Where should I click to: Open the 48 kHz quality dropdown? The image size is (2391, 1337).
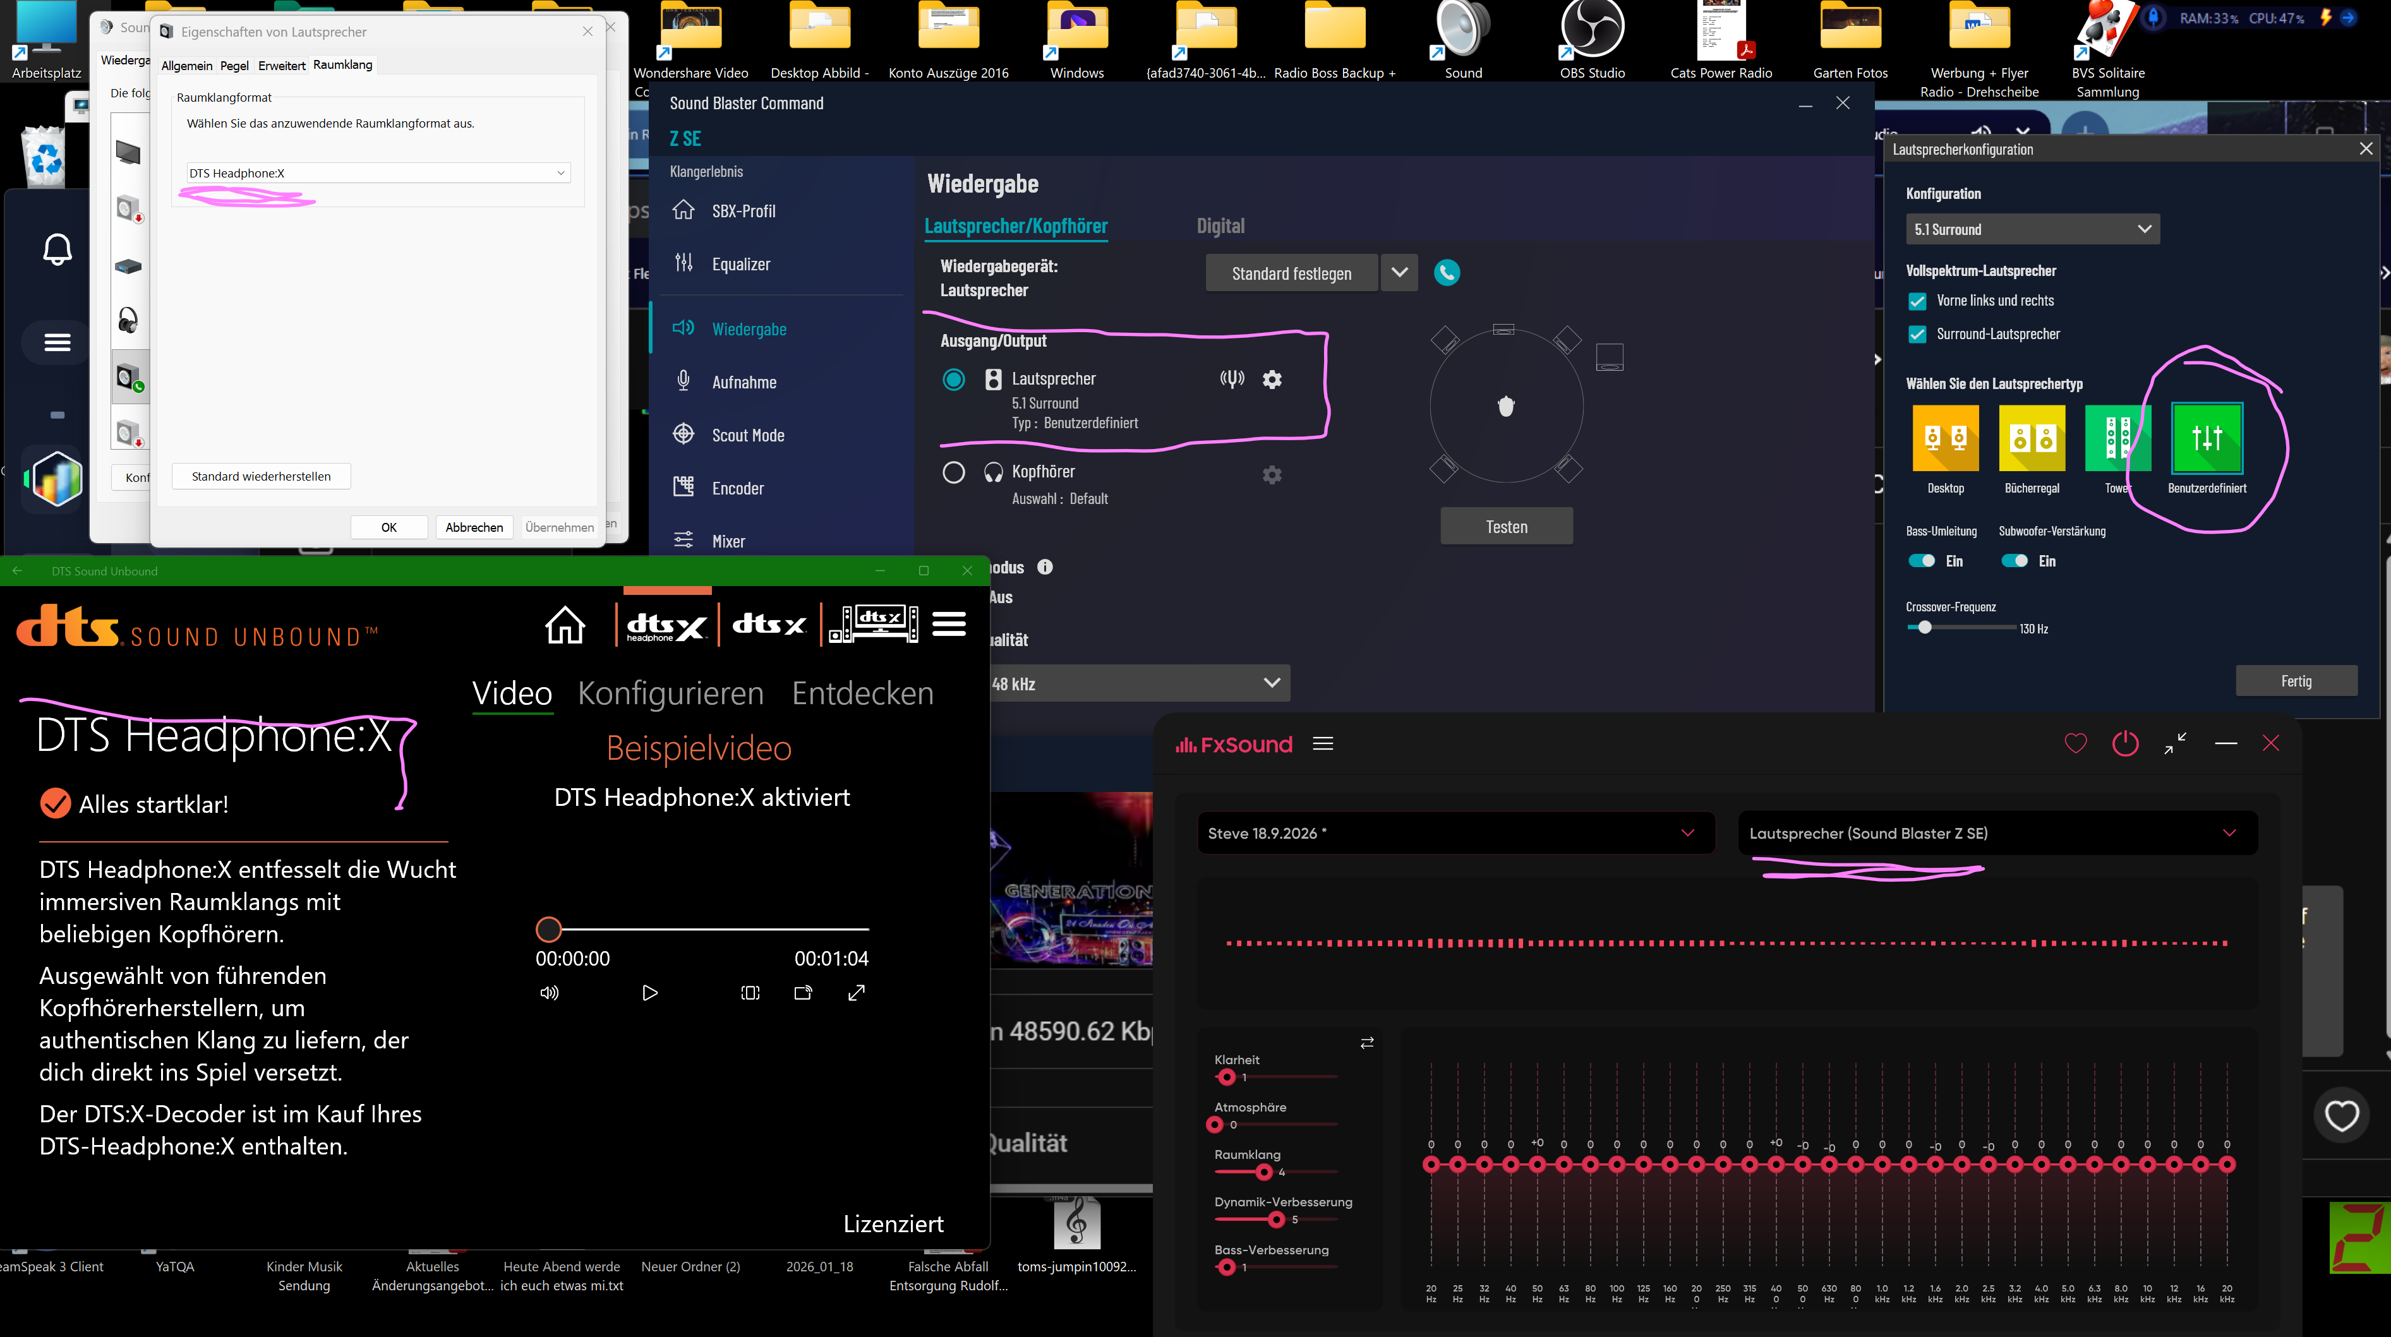coord(1139,683)
